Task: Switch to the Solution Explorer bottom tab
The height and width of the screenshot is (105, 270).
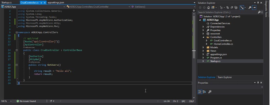Action: point(207,77)
